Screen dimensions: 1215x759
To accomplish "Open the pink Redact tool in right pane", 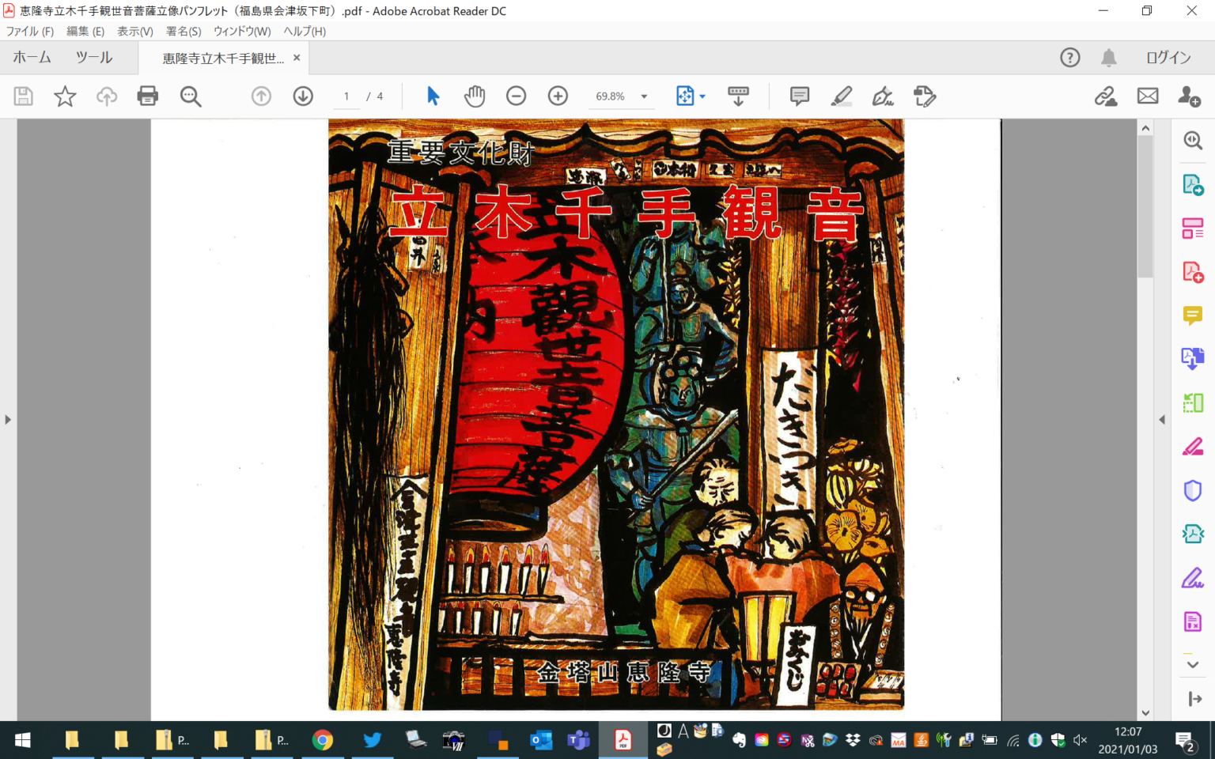I will point(1193,447).
